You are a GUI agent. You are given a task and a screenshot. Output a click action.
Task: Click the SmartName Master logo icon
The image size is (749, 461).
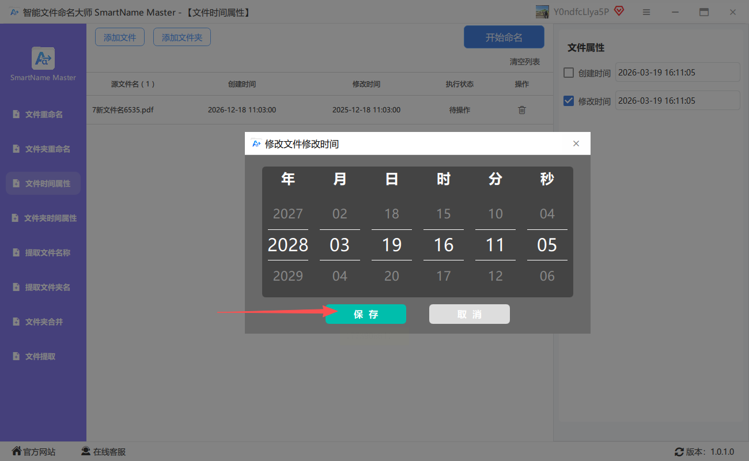(x=43, y=58)
